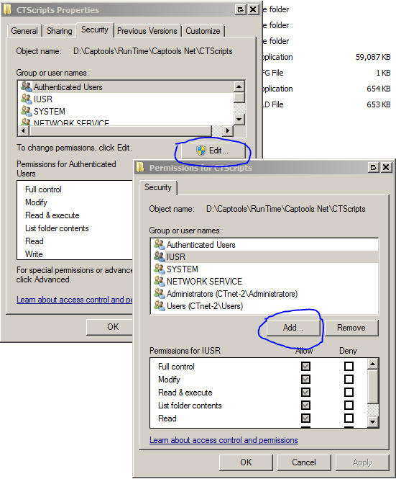Screen dimensions: 396x479
Task: Click scrollbar thumb of IUSR permissions list
Action: [373, 386]
